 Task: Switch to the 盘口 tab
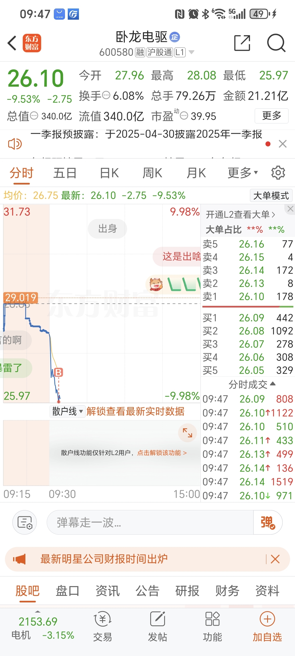[x=67, y=591]
